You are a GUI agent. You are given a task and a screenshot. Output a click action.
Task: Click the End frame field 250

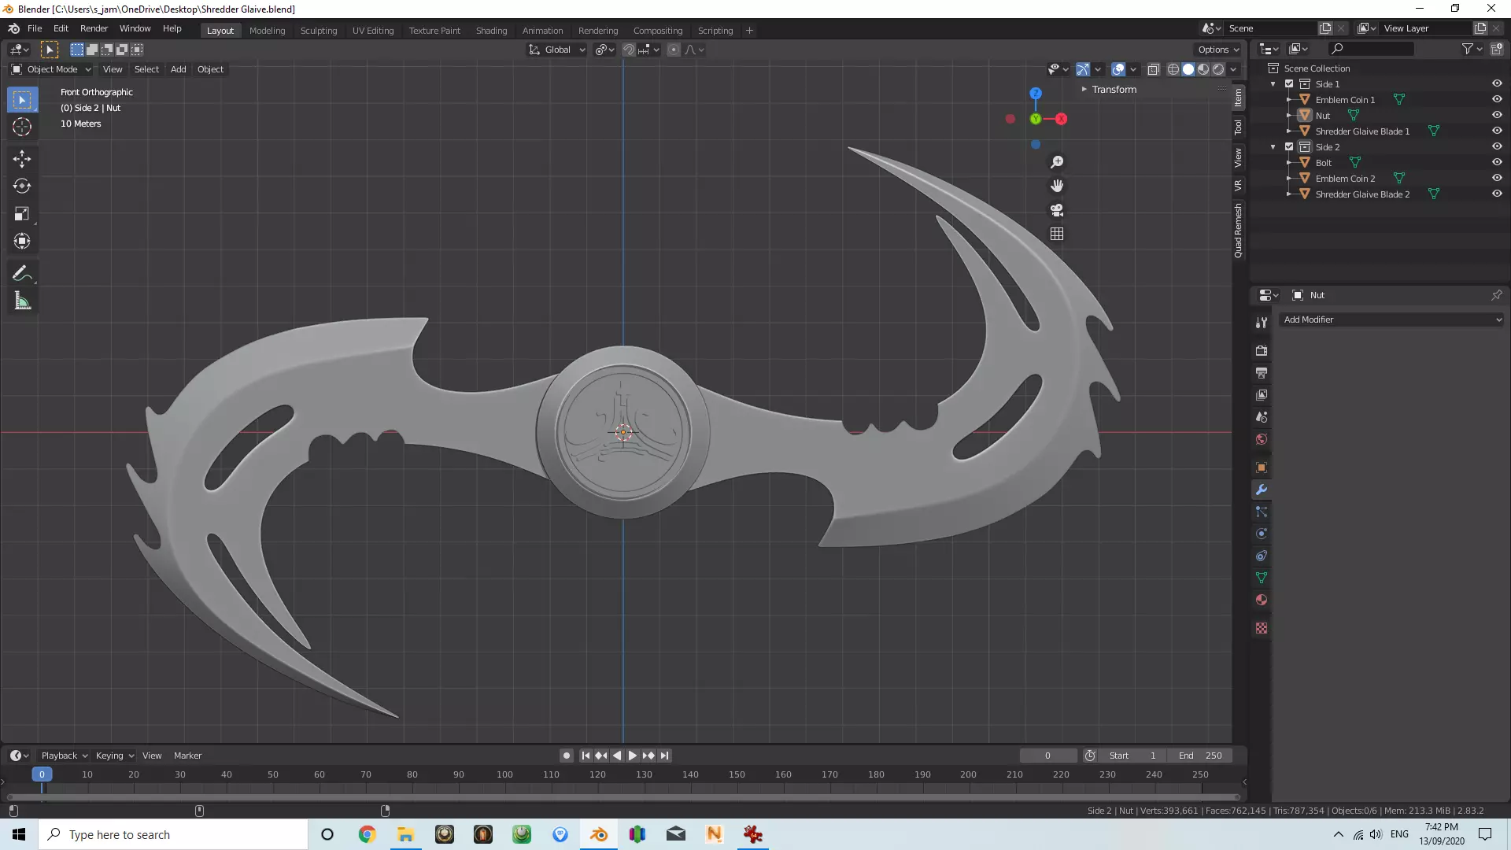pyautogui.click(x=1200, y=756)
